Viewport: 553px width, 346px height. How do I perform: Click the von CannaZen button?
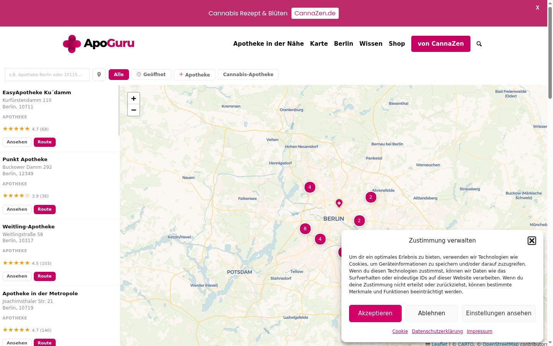coord(441,44)
